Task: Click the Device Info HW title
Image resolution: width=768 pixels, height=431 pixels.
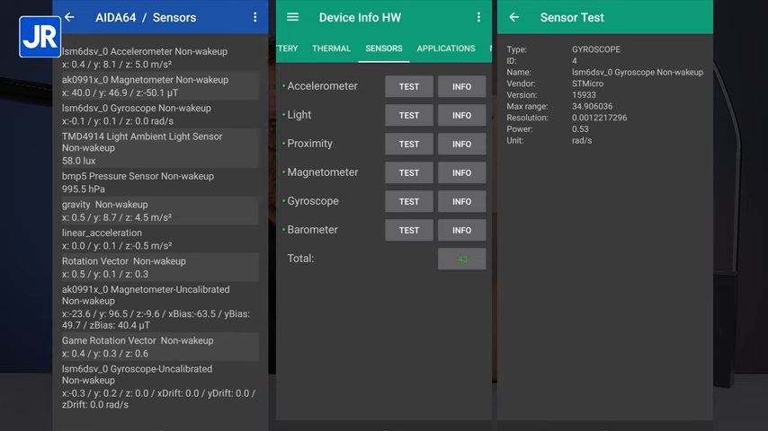Action: pyautogui.click(x=360, y=18)
